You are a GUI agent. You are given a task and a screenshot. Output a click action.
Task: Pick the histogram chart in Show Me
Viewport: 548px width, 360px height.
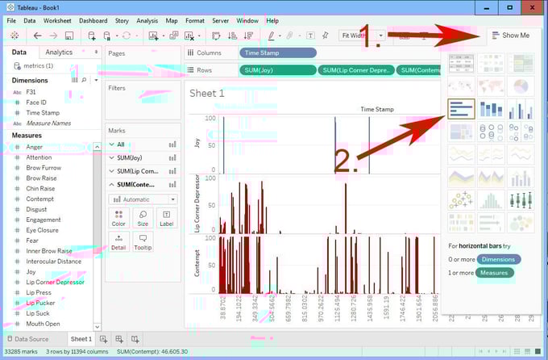coord(491,199)
